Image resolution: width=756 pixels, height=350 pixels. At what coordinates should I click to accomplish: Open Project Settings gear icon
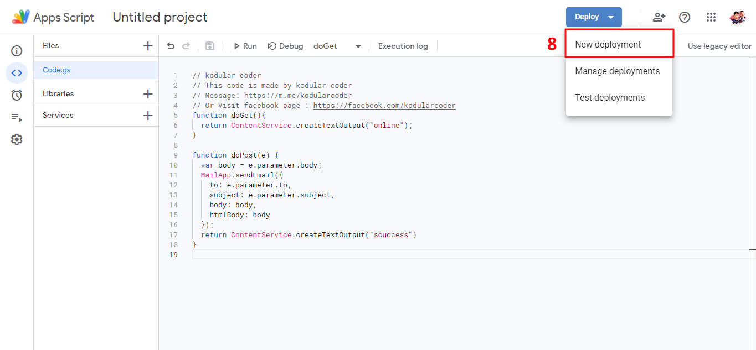point(17,139)
